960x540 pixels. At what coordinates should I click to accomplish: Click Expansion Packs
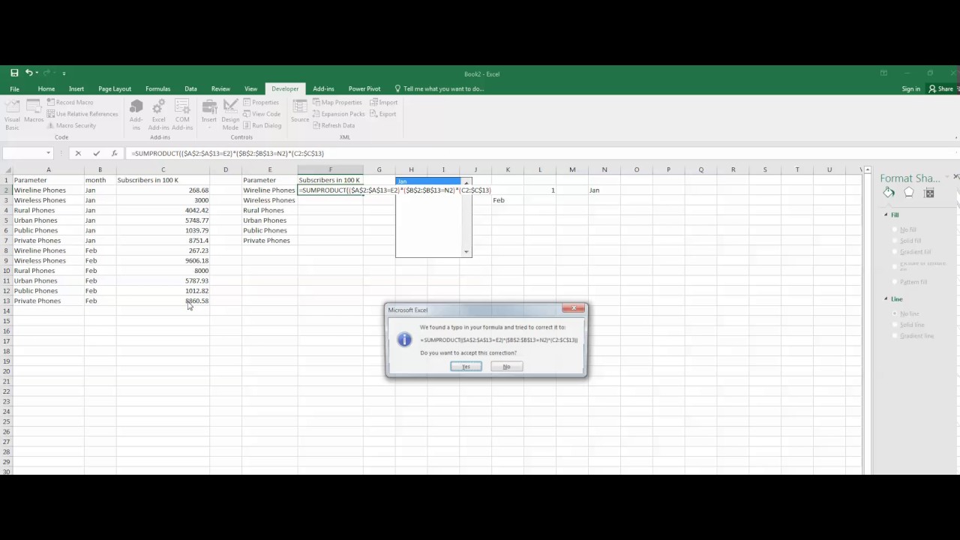(x=339, y=114)
